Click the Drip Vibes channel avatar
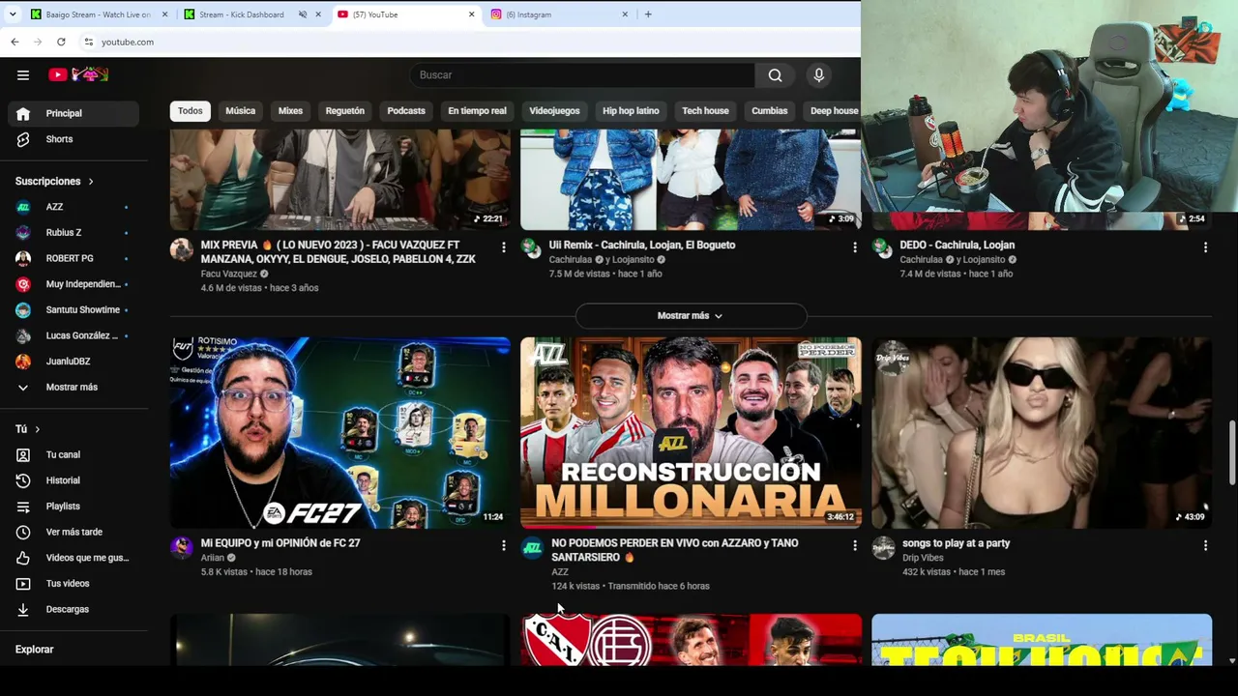The width and height of the screenshot is (1238, 696). pyautogui.click(x=883, y=547)
